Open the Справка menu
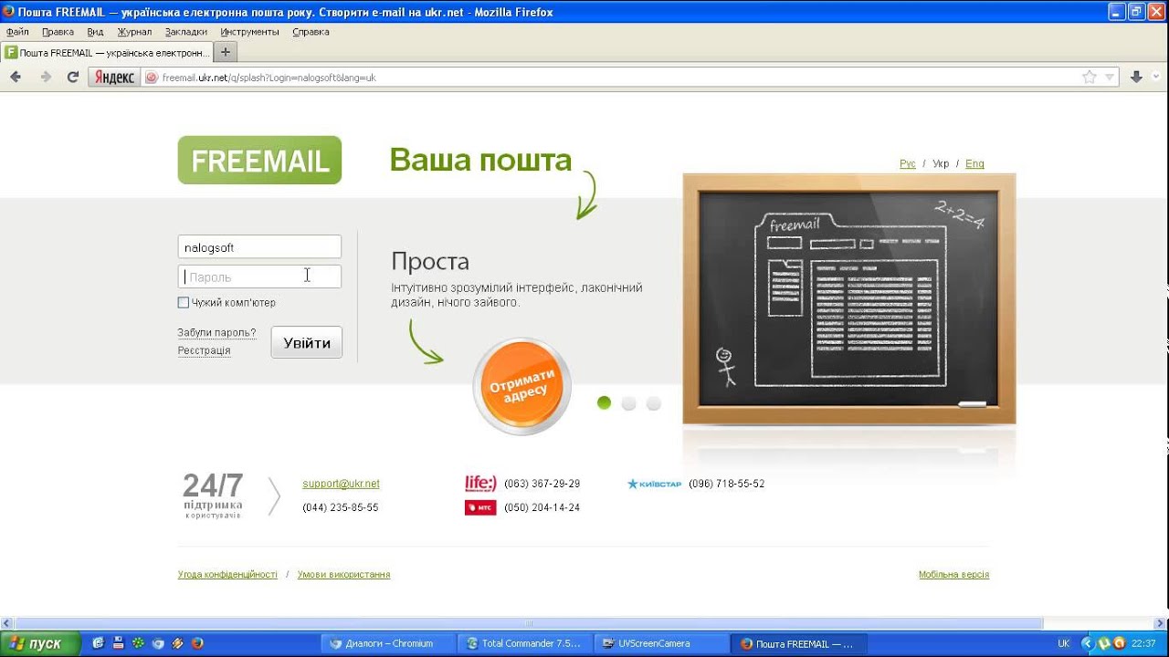 point(311,32)
